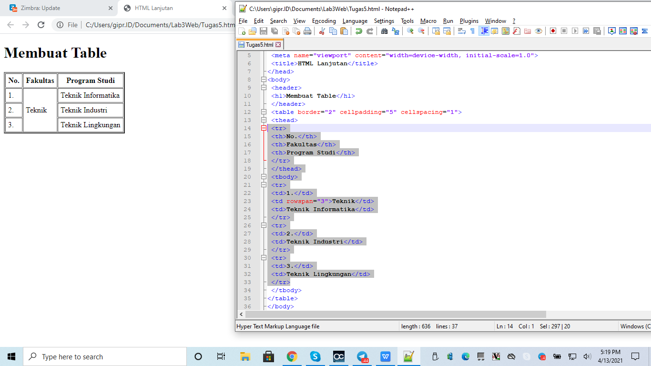Toggle the Monitoring (eye) icon
Image resolution: width=651 pixels, height=366 pixels.
pos(539,30)
